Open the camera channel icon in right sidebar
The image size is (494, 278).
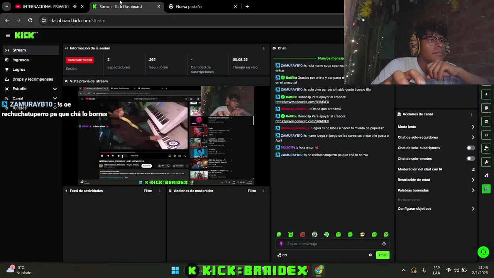click(x=486, y=148)
